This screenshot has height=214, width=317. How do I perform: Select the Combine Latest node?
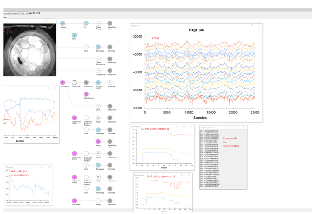click(x=98, y=82)
